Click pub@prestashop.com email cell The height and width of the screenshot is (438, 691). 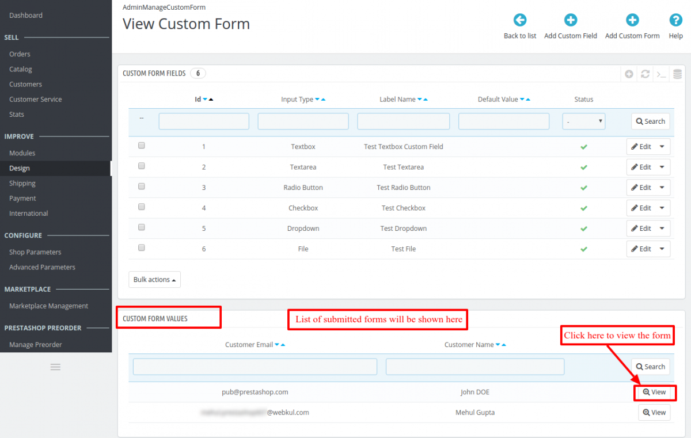point(255,392)
